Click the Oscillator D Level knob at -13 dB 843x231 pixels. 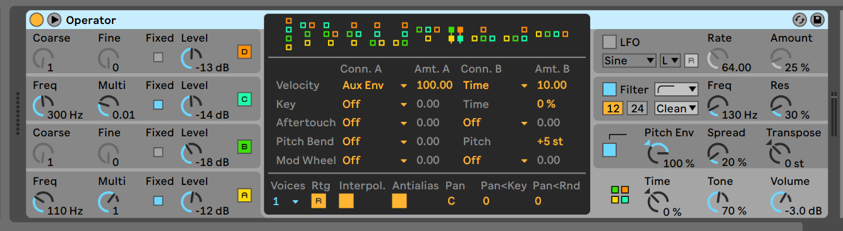[191, 59]
